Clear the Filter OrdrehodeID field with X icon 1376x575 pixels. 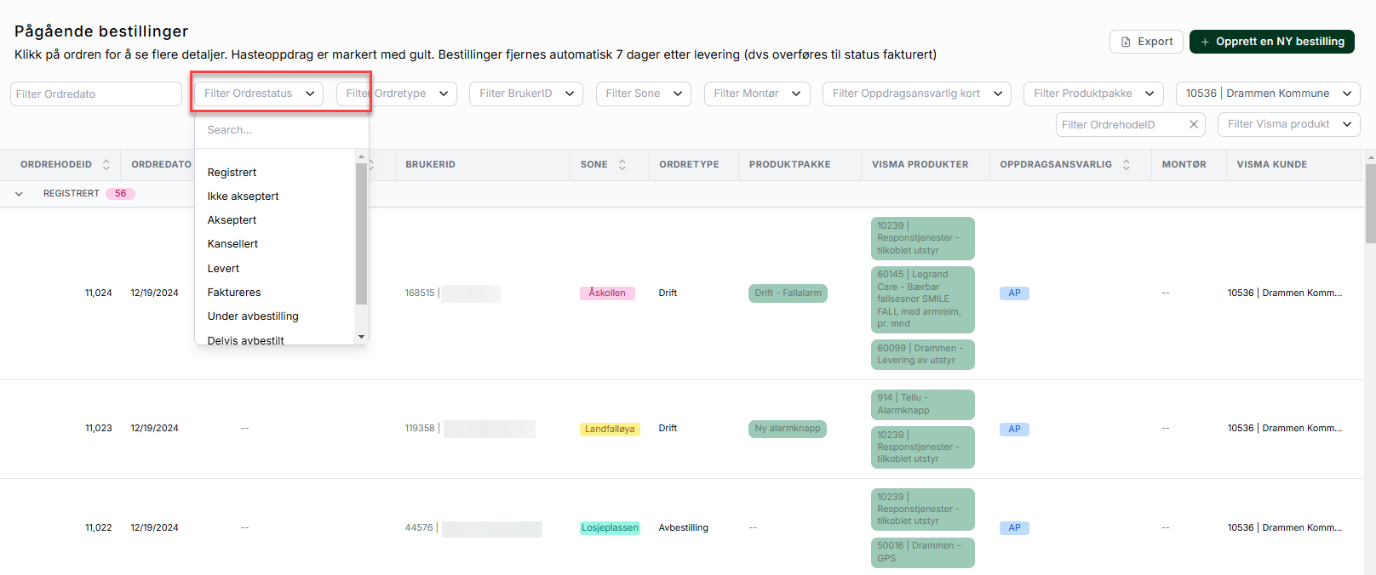click(x=1194, y=124)
